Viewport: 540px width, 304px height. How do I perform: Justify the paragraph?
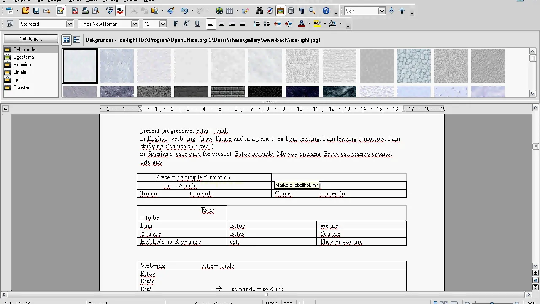(x=243, y=24)
